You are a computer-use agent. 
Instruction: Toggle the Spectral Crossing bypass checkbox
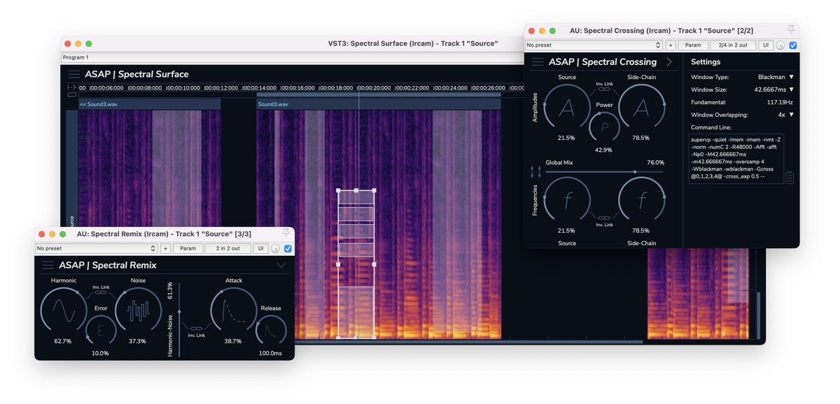(x=792, y=45)
